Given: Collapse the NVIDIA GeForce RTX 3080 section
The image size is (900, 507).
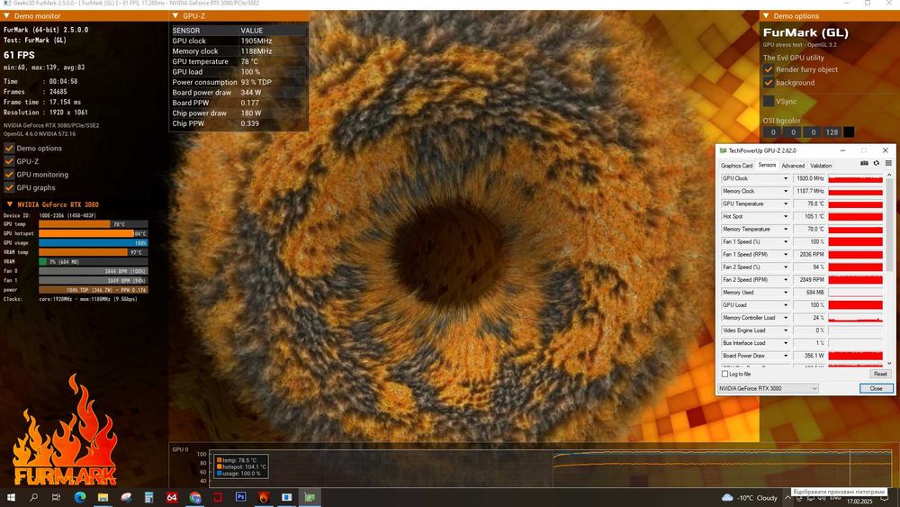Looking at the screenshot, I should click(9, 204).
